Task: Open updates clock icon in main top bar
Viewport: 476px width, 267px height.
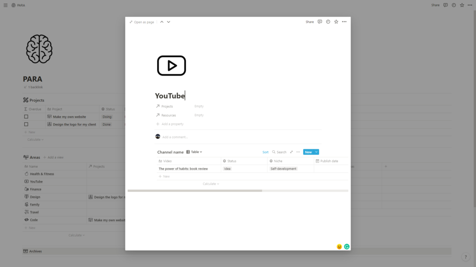Action: point(454,5)
